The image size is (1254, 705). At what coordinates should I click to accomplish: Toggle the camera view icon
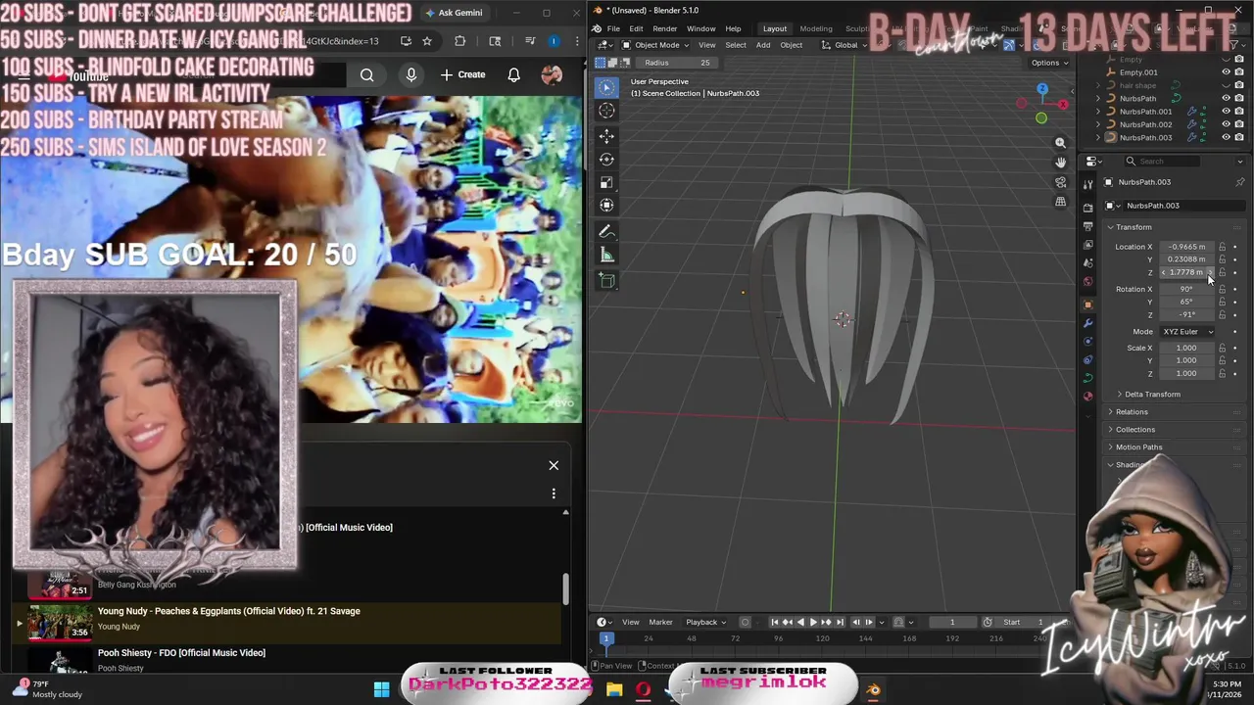[x=1060, y=182]
